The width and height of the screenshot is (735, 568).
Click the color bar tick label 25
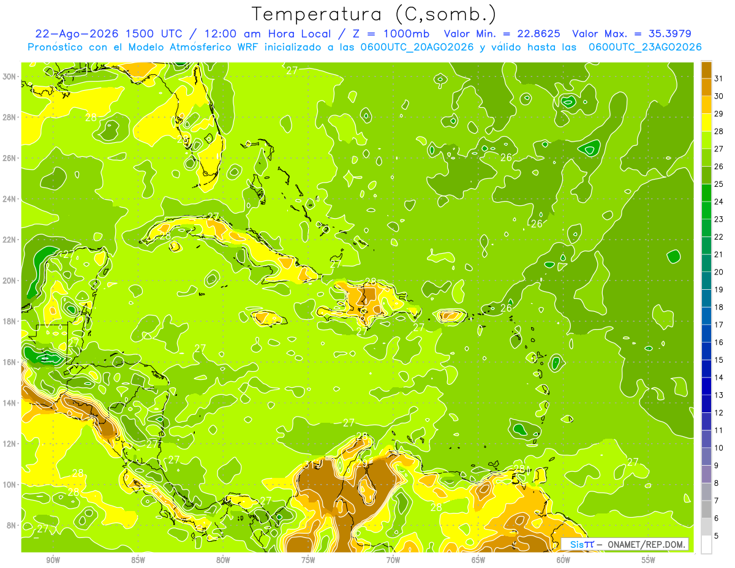(719, 184)
